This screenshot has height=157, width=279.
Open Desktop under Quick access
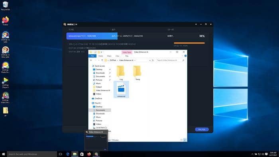click(x=99, y=69)
